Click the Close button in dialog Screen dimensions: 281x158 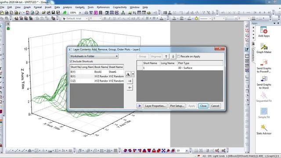[x=203, y=106]
